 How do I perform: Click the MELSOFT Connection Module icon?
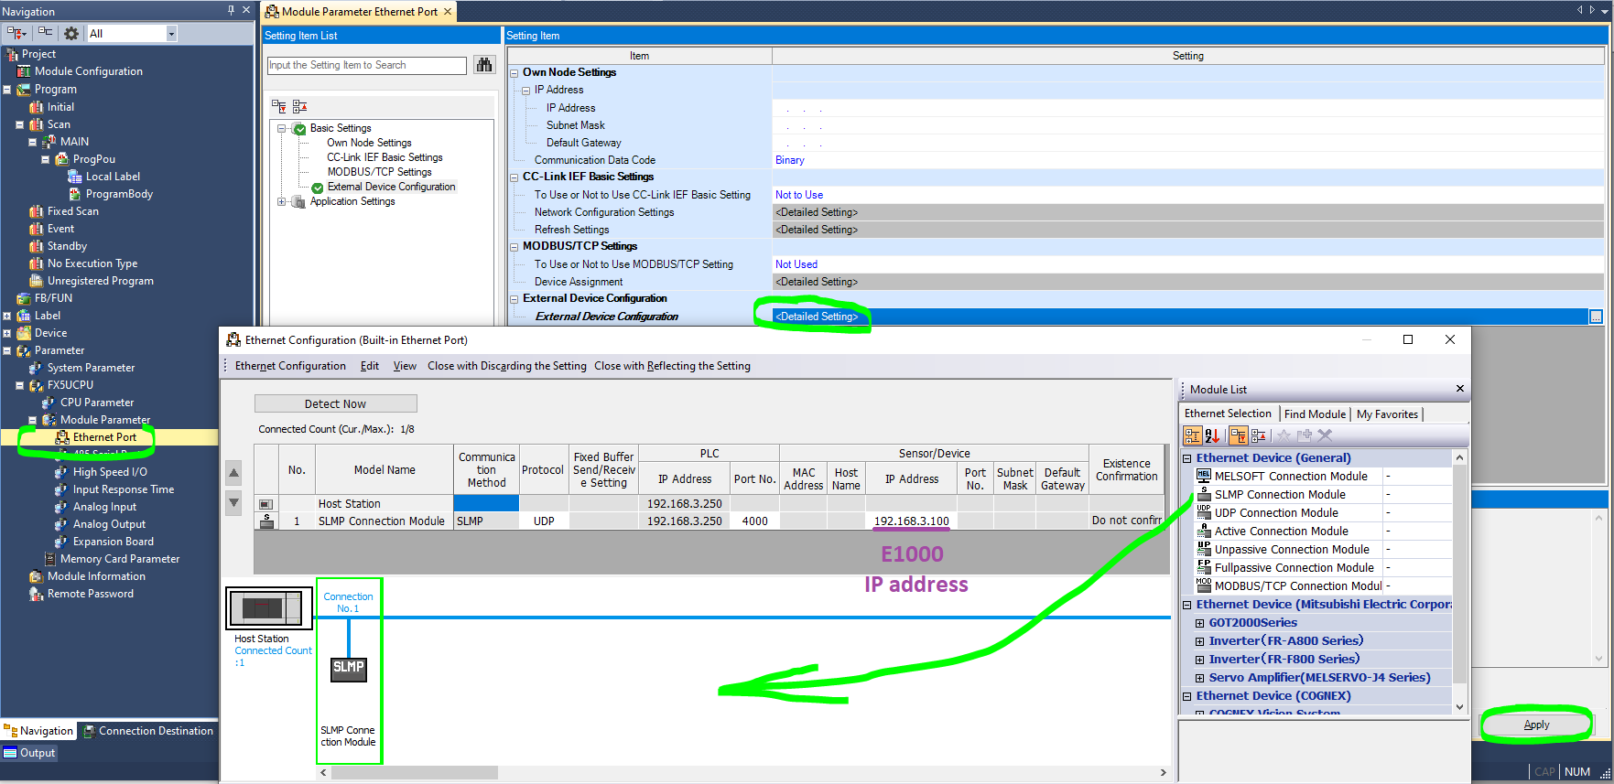tap(1204, 476)
